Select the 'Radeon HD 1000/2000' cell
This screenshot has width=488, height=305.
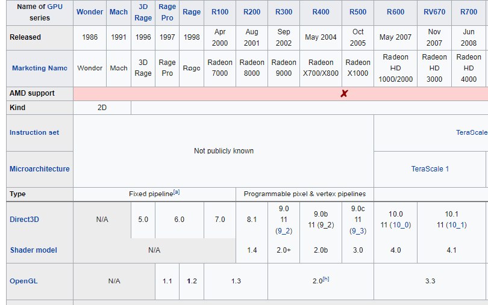pos(395,68)
